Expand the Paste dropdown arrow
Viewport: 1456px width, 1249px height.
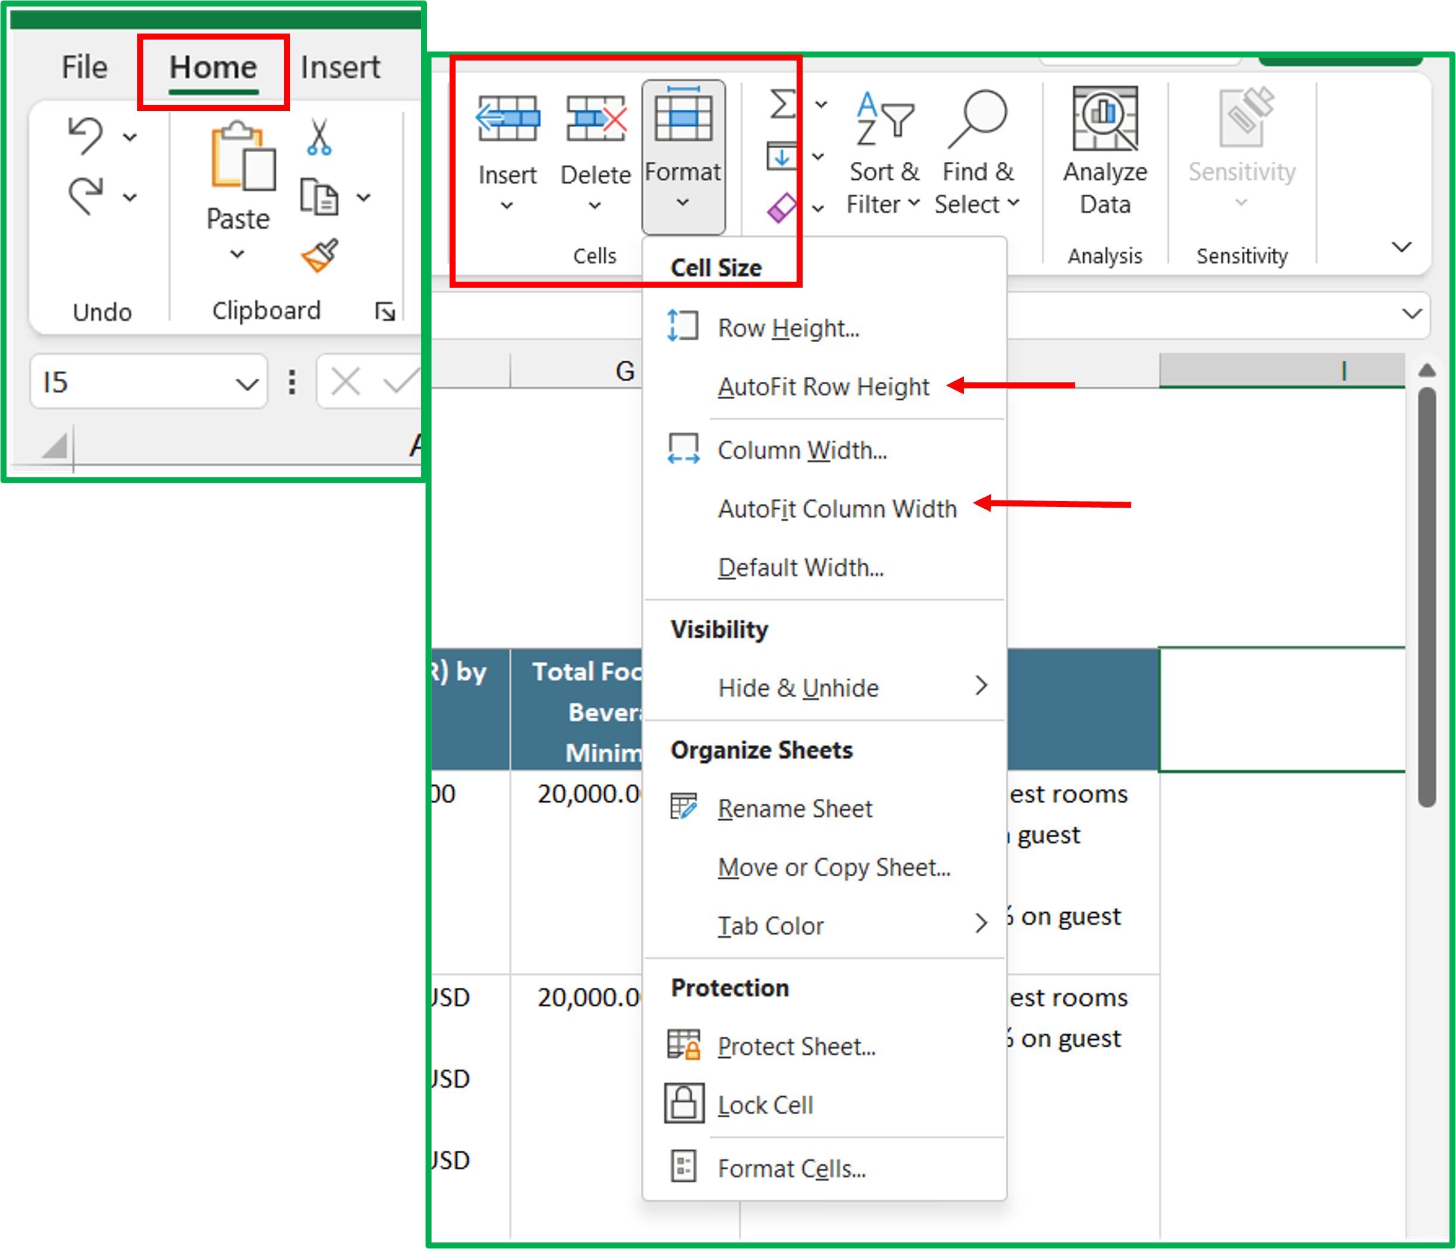pyautogui.click(x=237, y=254)
